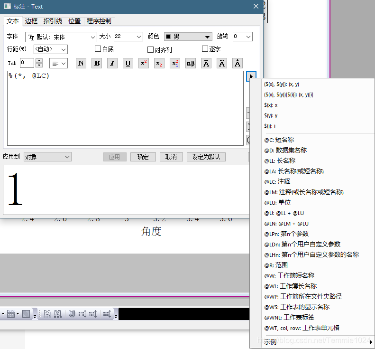This screenshot has height=349, width=375.
Task: Click the 取消 cancel button
Action: tap(171, 157)
